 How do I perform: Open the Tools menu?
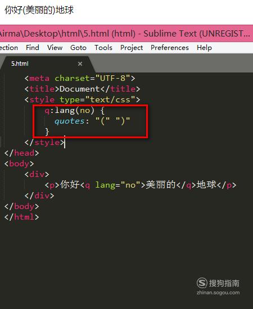click(x=103, y=48)
